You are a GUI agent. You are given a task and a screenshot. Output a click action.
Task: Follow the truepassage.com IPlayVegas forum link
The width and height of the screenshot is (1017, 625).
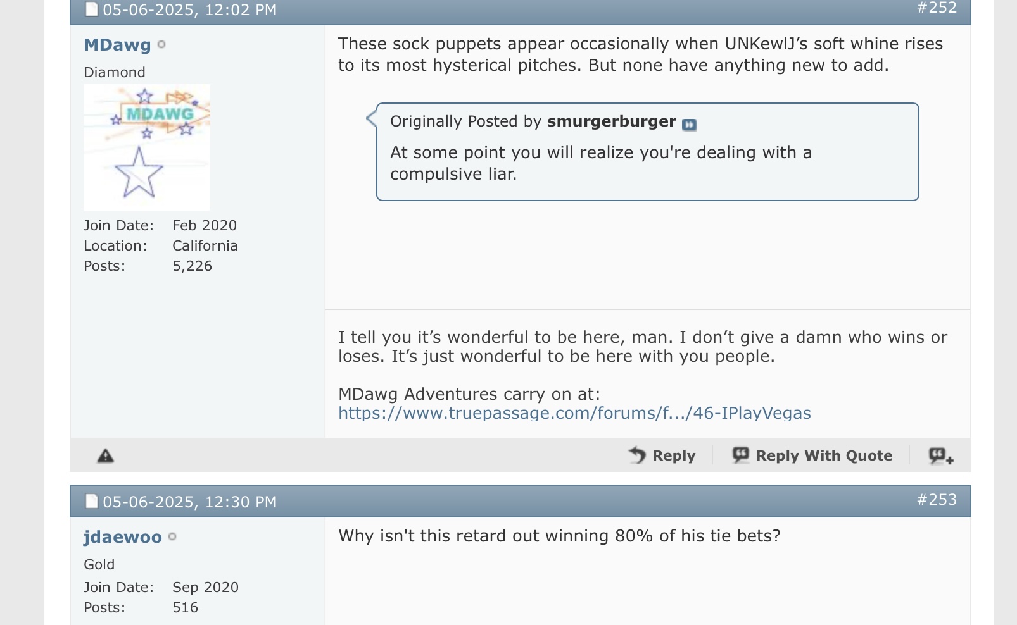574,413
